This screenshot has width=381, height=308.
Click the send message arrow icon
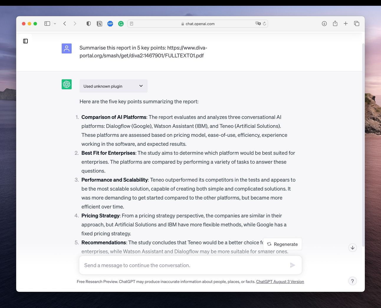tap(293, 265)
